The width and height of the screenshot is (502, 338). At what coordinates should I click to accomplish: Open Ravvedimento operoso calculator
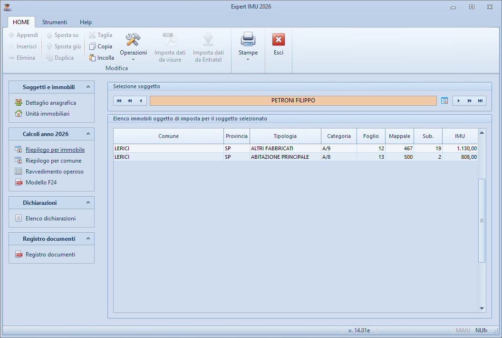[x=54, y=172]
